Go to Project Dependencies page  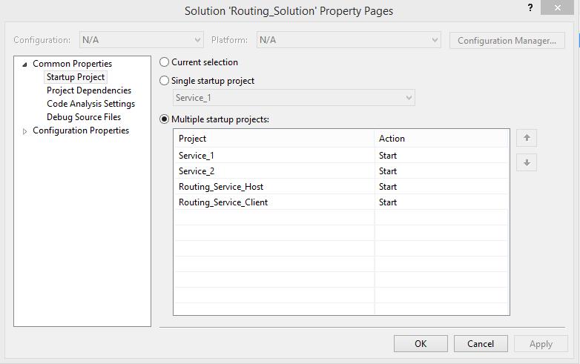point(89,90)
